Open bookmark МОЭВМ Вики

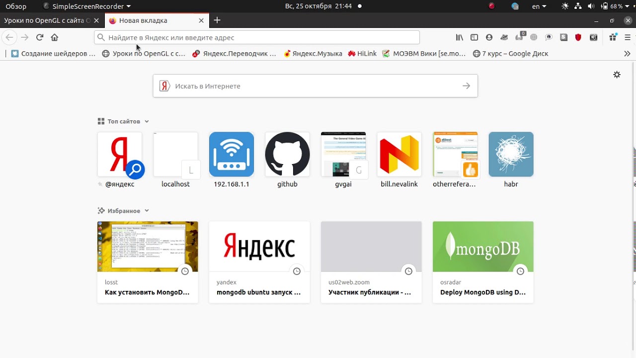coord(424,53)
